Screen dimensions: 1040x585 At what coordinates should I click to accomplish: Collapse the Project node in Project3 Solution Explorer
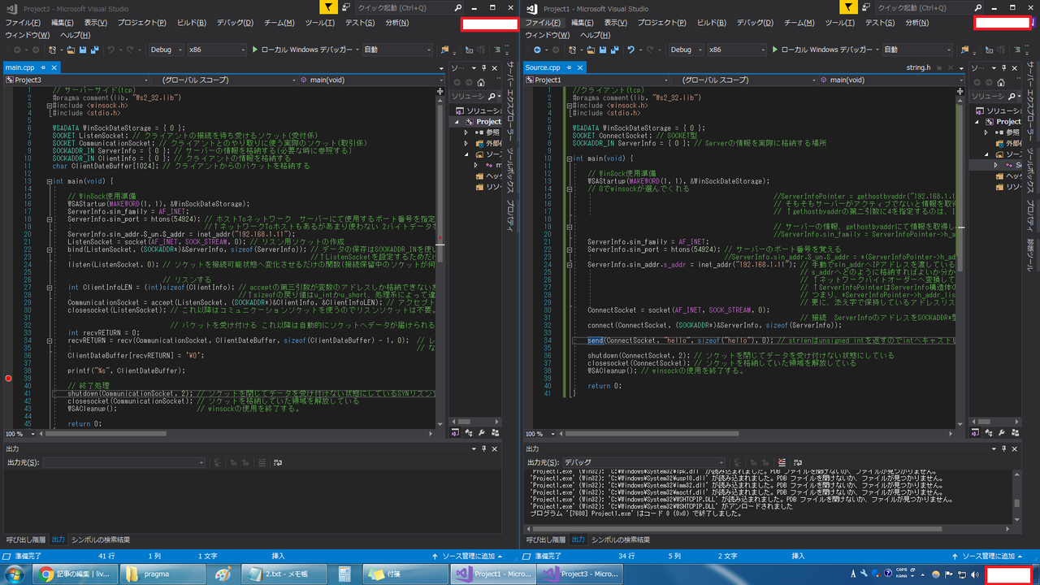(x=456, y=122)
